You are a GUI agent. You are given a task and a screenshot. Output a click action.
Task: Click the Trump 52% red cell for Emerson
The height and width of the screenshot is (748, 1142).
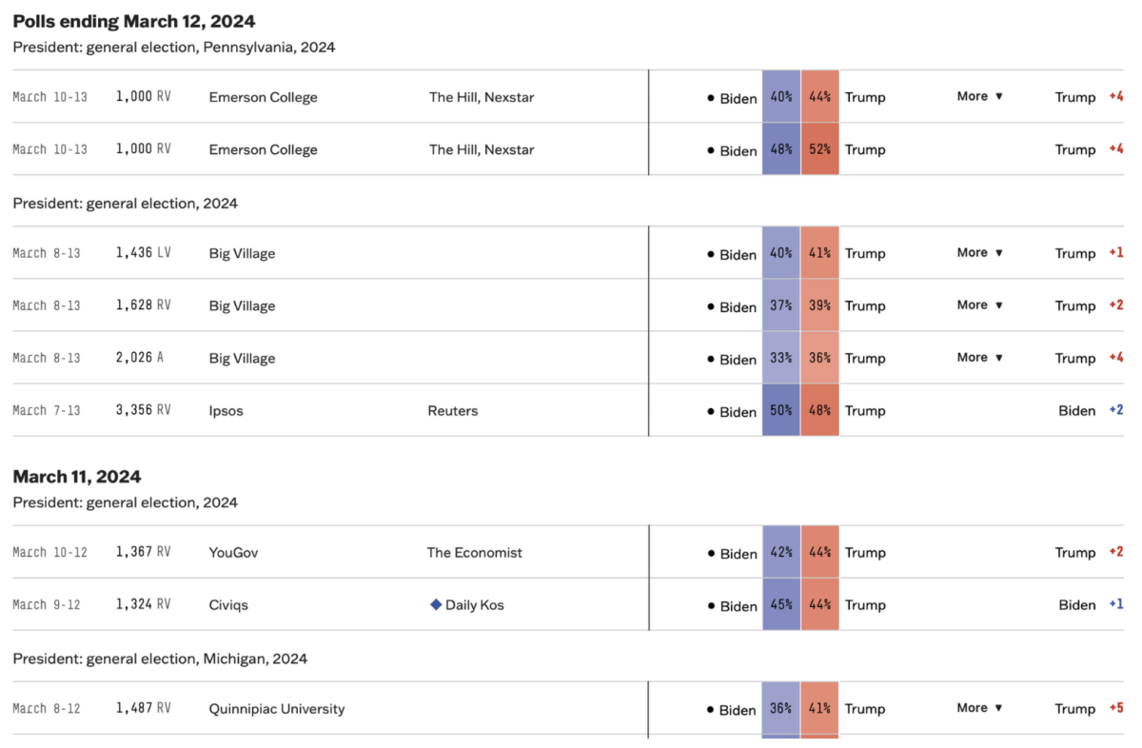(819, 149)
